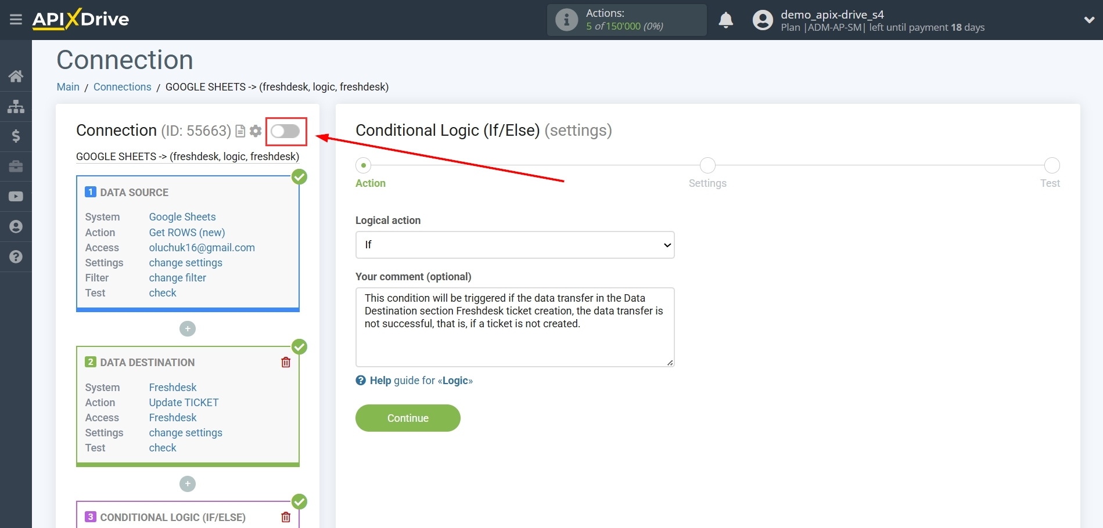
Task: Add step after Data Source
Action: click(x=188, y=329)
